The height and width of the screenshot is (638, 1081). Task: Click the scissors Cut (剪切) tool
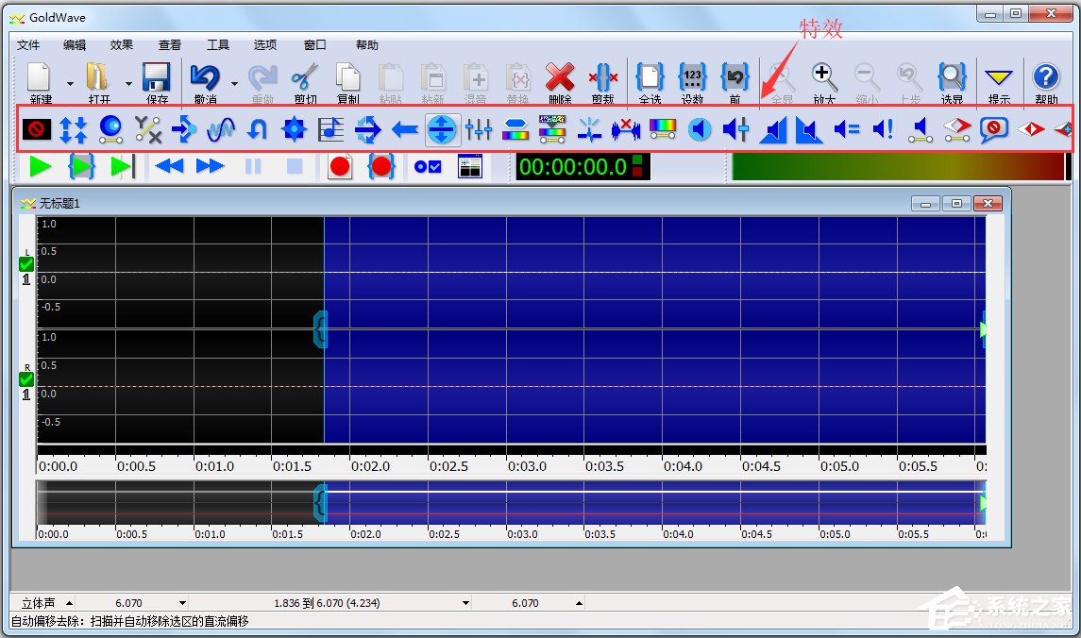305,82
